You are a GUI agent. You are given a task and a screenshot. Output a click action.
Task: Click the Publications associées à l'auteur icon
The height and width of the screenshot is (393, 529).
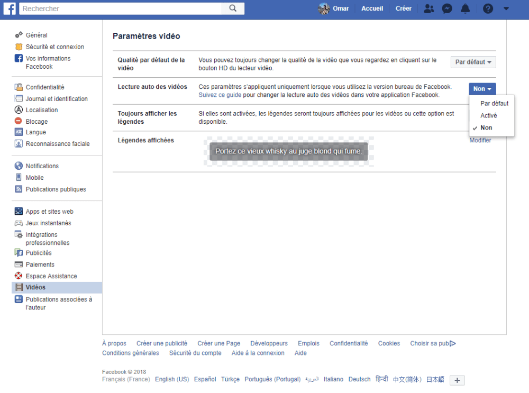pos(19,299)
